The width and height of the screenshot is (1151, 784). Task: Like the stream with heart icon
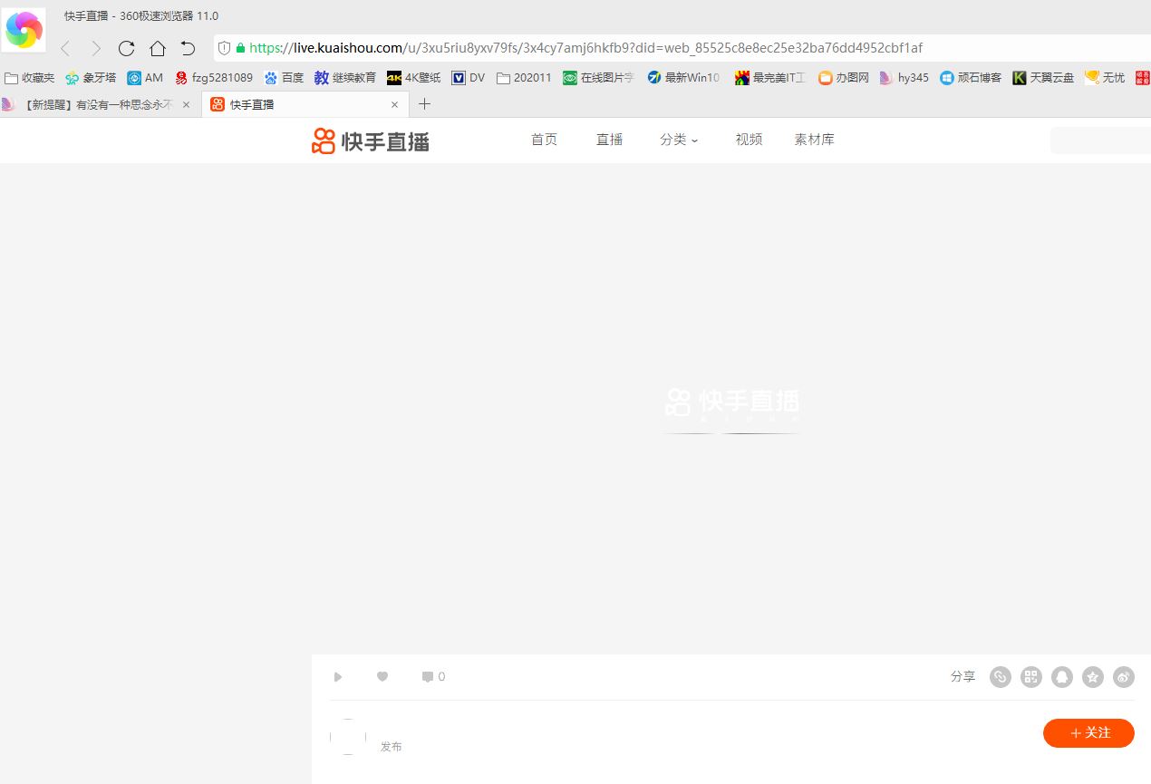click(382, 676)
